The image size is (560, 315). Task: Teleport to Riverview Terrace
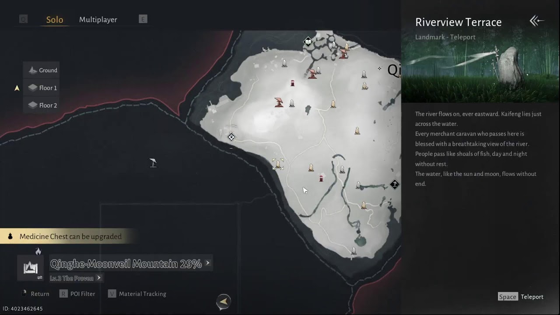[521, 297]
